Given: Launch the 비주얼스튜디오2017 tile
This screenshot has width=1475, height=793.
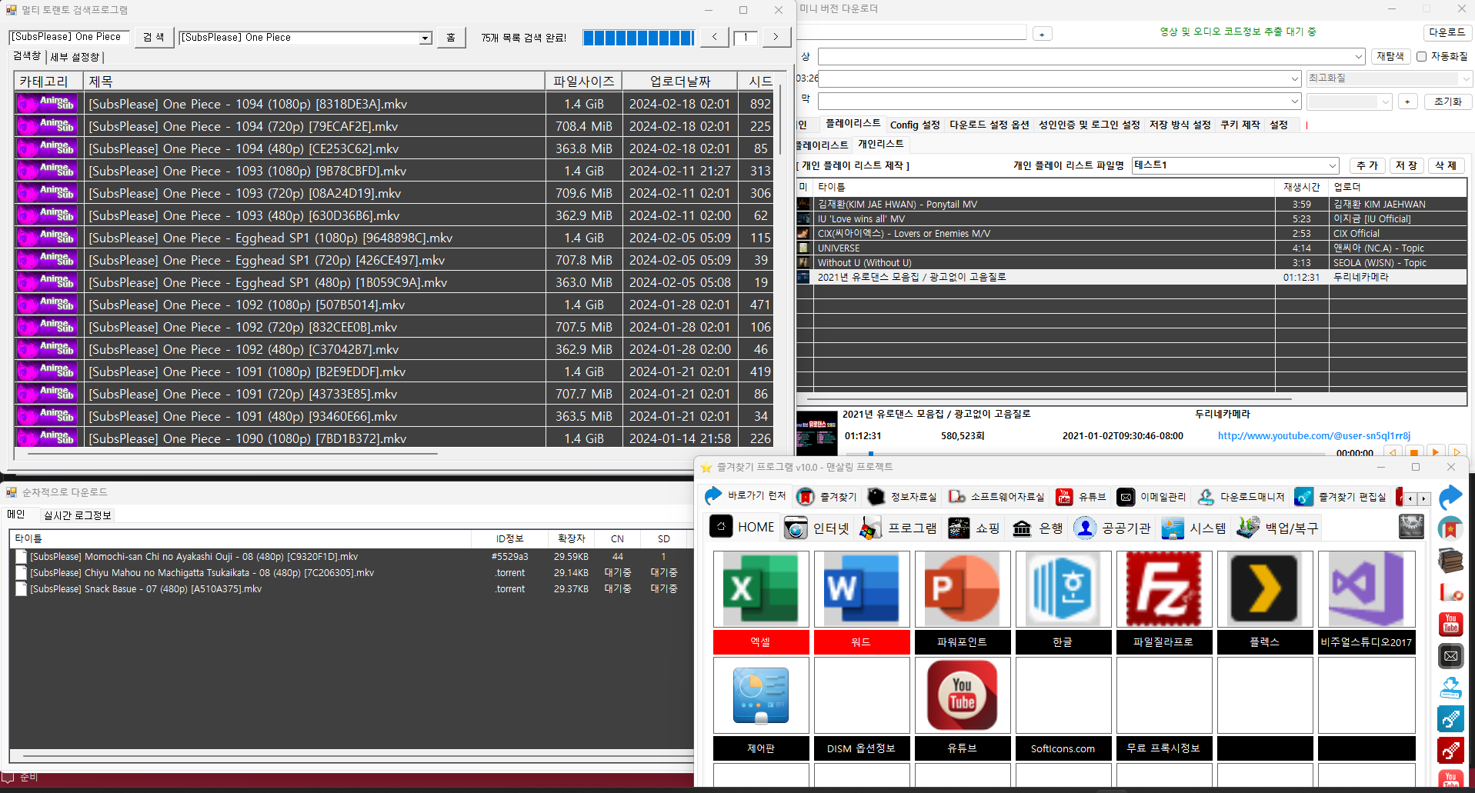Looking at the screenshot, I should (1367, 589).
